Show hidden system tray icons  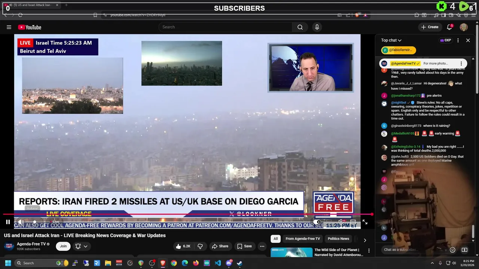(x=432, y=263)
